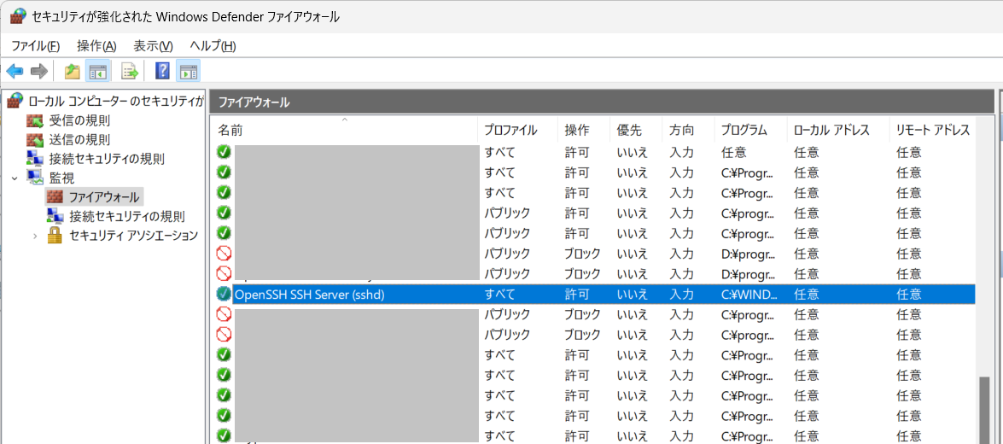Click the up-one-level folder toolbar icon

[x=73, y=71]
